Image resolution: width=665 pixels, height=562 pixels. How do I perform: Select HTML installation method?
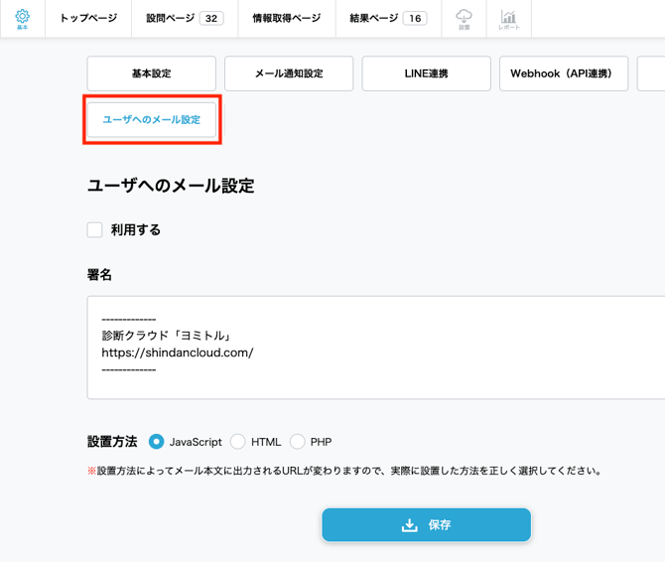(x=238, y=442)
